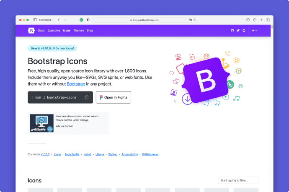The width and height of the screenshot is (289, 192).
Task: Jump to the Icons anchor link
Action: 57,154
